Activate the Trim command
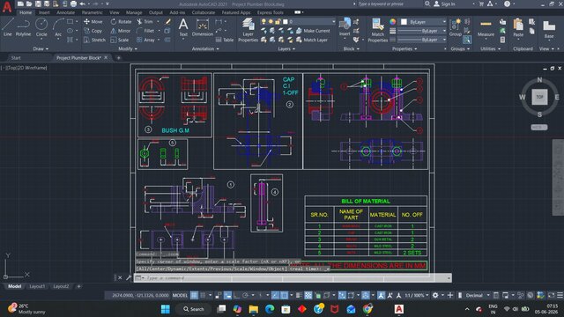Image resolution: width=564 pixels, height=317 pixels. 145,21
